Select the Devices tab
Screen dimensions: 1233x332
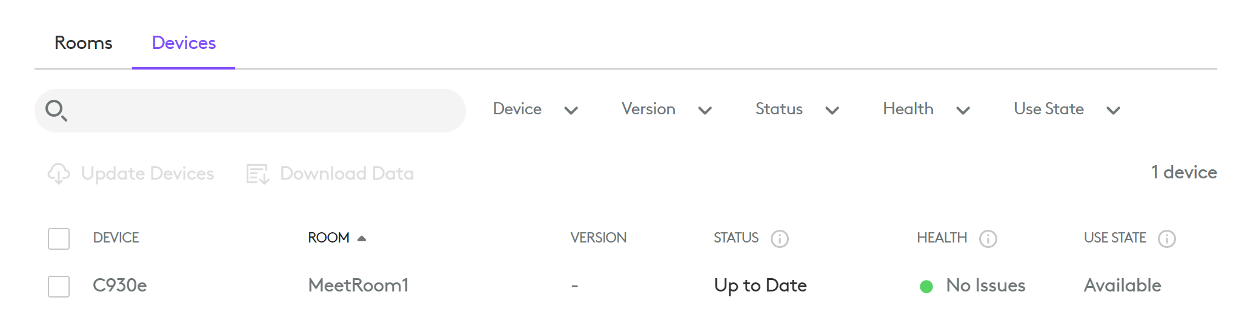(x=184, y=43)
